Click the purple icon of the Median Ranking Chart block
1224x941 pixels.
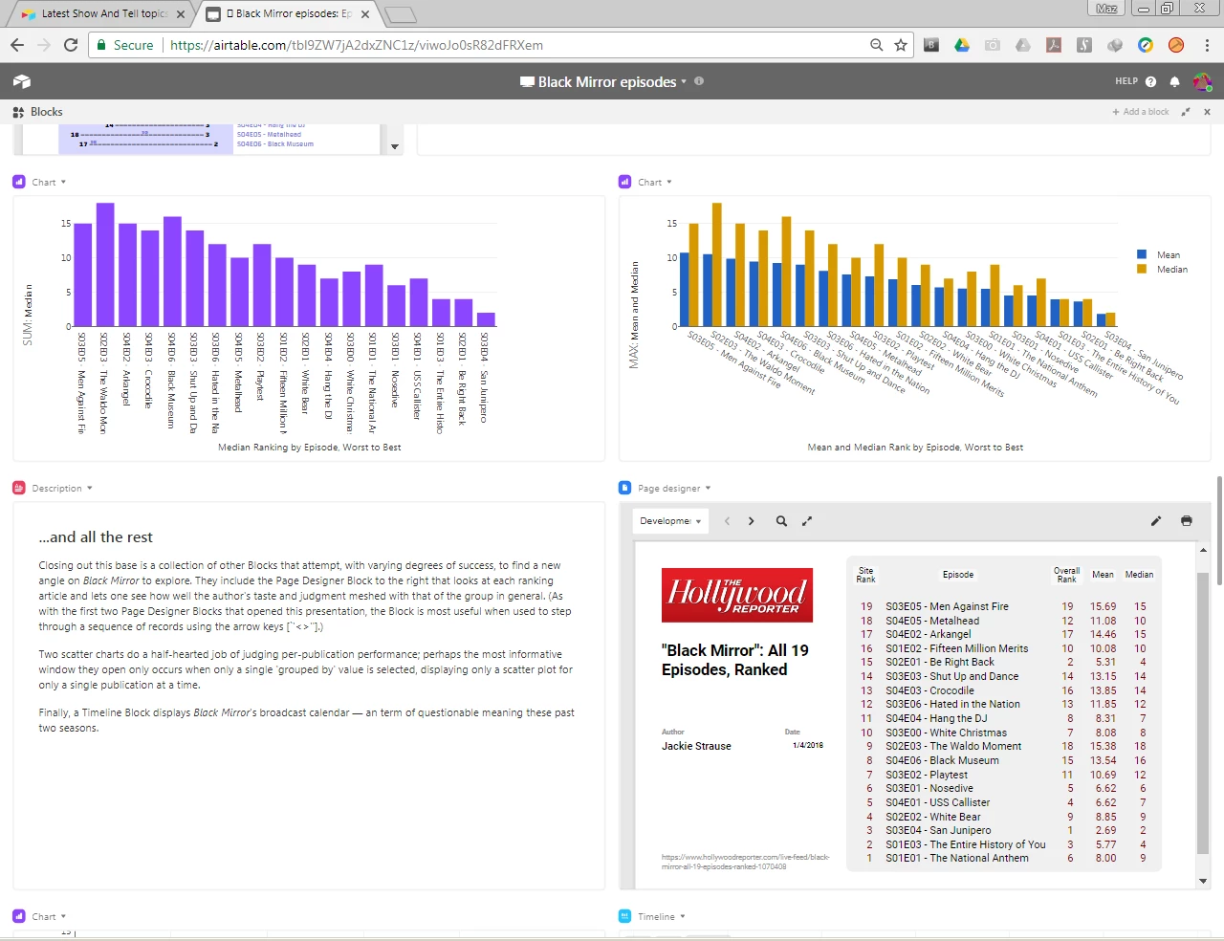[19, 182]
